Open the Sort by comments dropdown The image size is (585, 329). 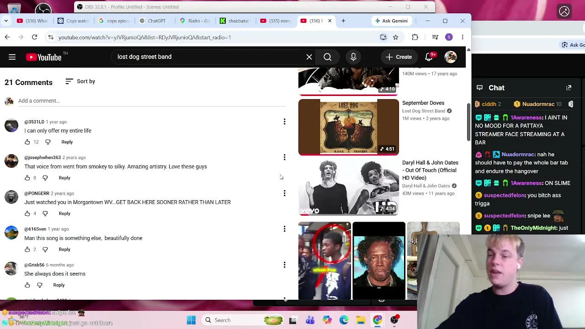[x=80, y=81]
